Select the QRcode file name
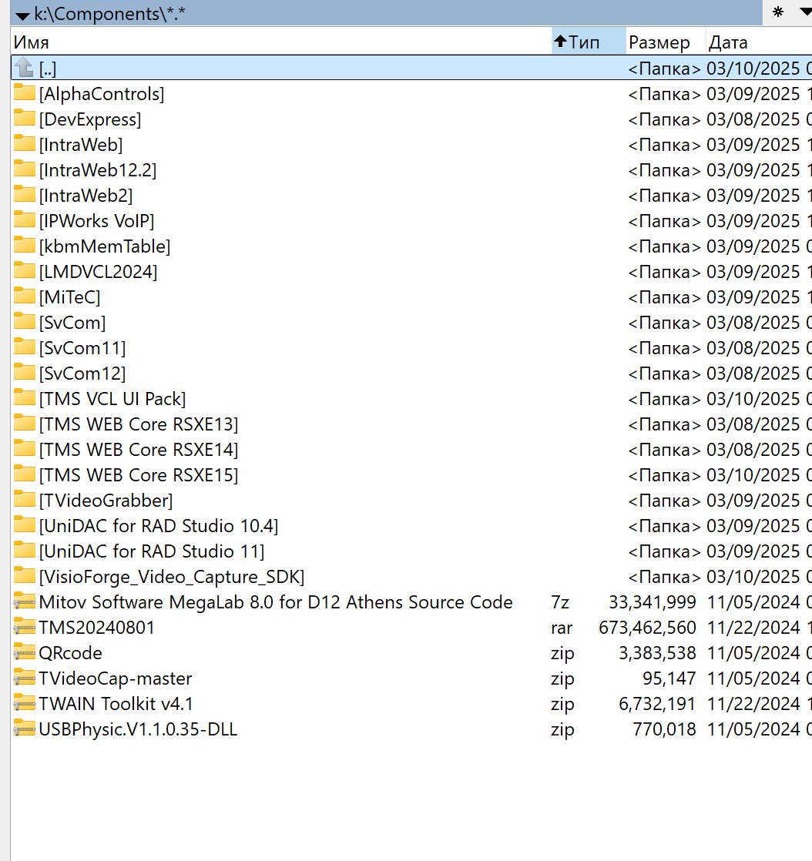 tap(70, 653)
